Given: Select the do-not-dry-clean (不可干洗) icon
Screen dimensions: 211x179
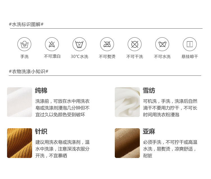Looking at the screenshot, I should point(134,44).
